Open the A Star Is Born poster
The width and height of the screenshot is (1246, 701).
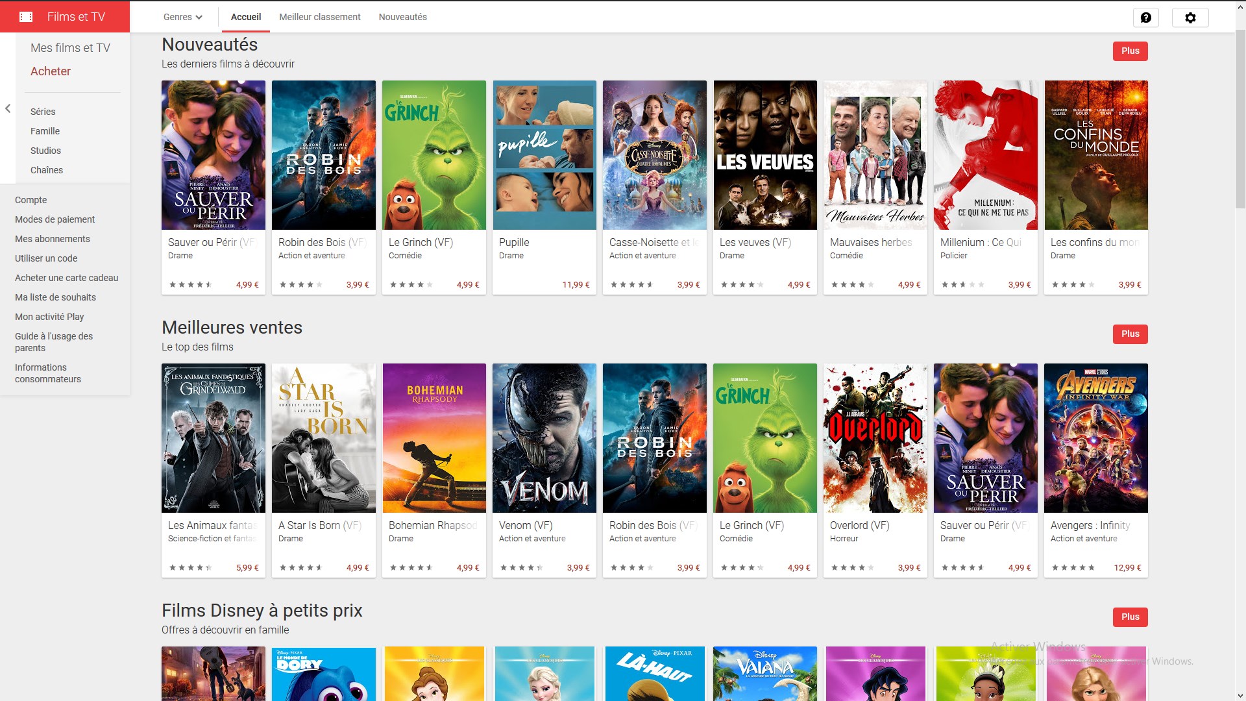click(323, 438)
